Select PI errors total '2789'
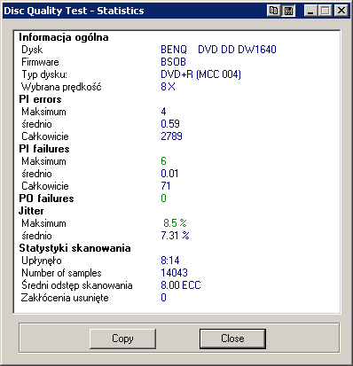Screen dimensions: 353x366 click(x=171, y=136)
